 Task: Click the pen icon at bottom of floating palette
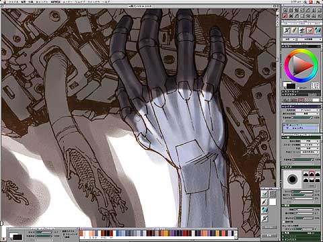264,218
